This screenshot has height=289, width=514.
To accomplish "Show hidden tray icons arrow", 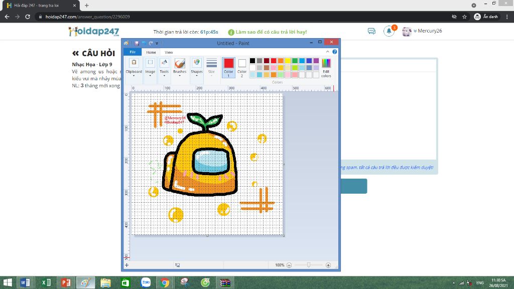I will (454, 283).
